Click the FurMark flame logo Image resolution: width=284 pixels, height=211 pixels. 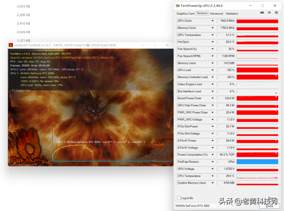(28, 147)
